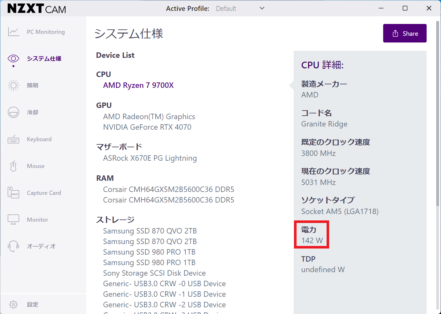Open the Mouse page
Viewport: 441px width, 314px height.
(x=36, y=166)
